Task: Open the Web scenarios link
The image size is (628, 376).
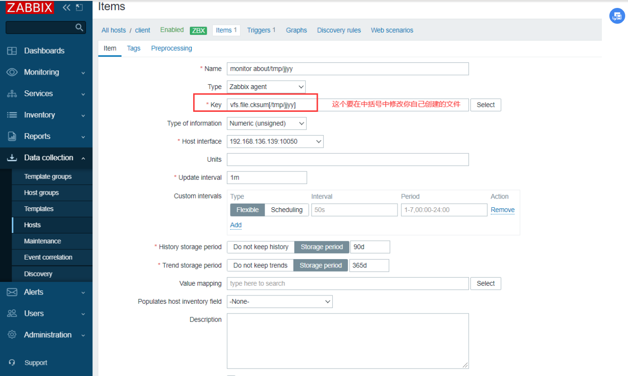Action: (392, 30)
